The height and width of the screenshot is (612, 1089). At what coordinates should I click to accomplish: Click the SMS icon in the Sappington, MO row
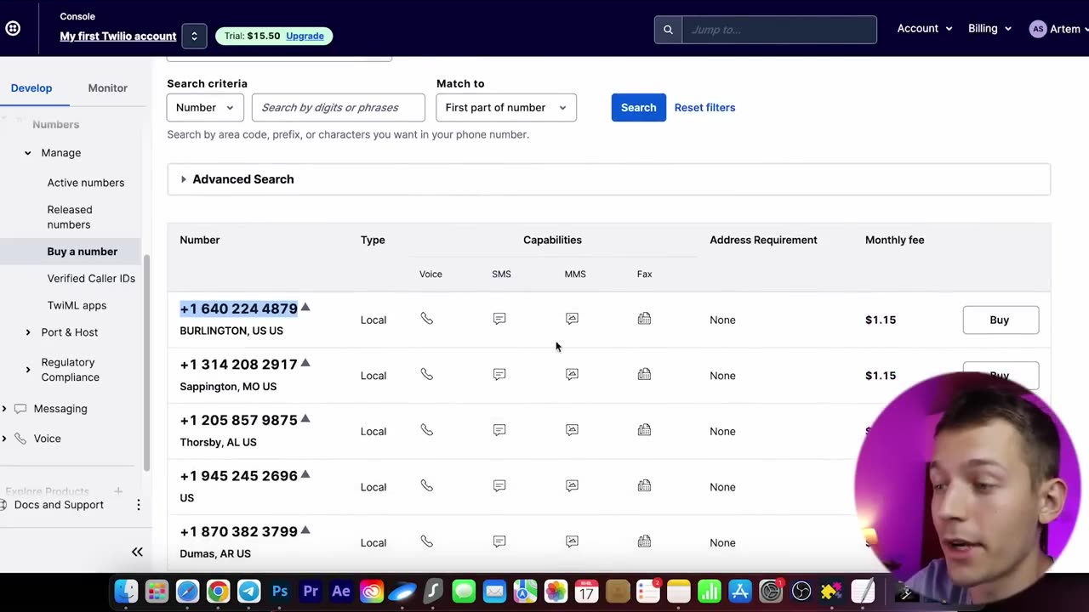point(499,375)
